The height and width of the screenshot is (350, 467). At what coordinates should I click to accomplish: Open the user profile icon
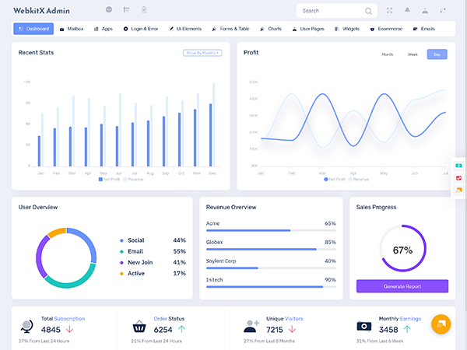[425, 11]
